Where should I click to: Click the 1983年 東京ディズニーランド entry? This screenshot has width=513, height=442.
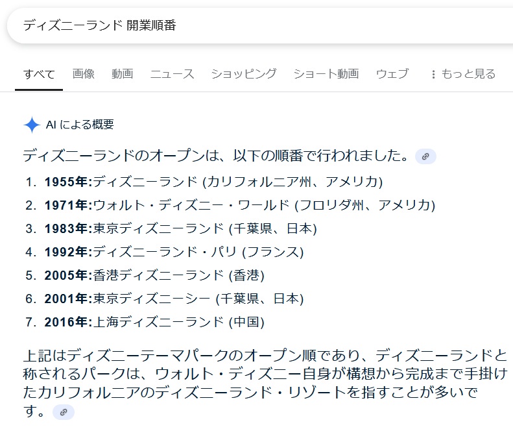coord(180,228)
